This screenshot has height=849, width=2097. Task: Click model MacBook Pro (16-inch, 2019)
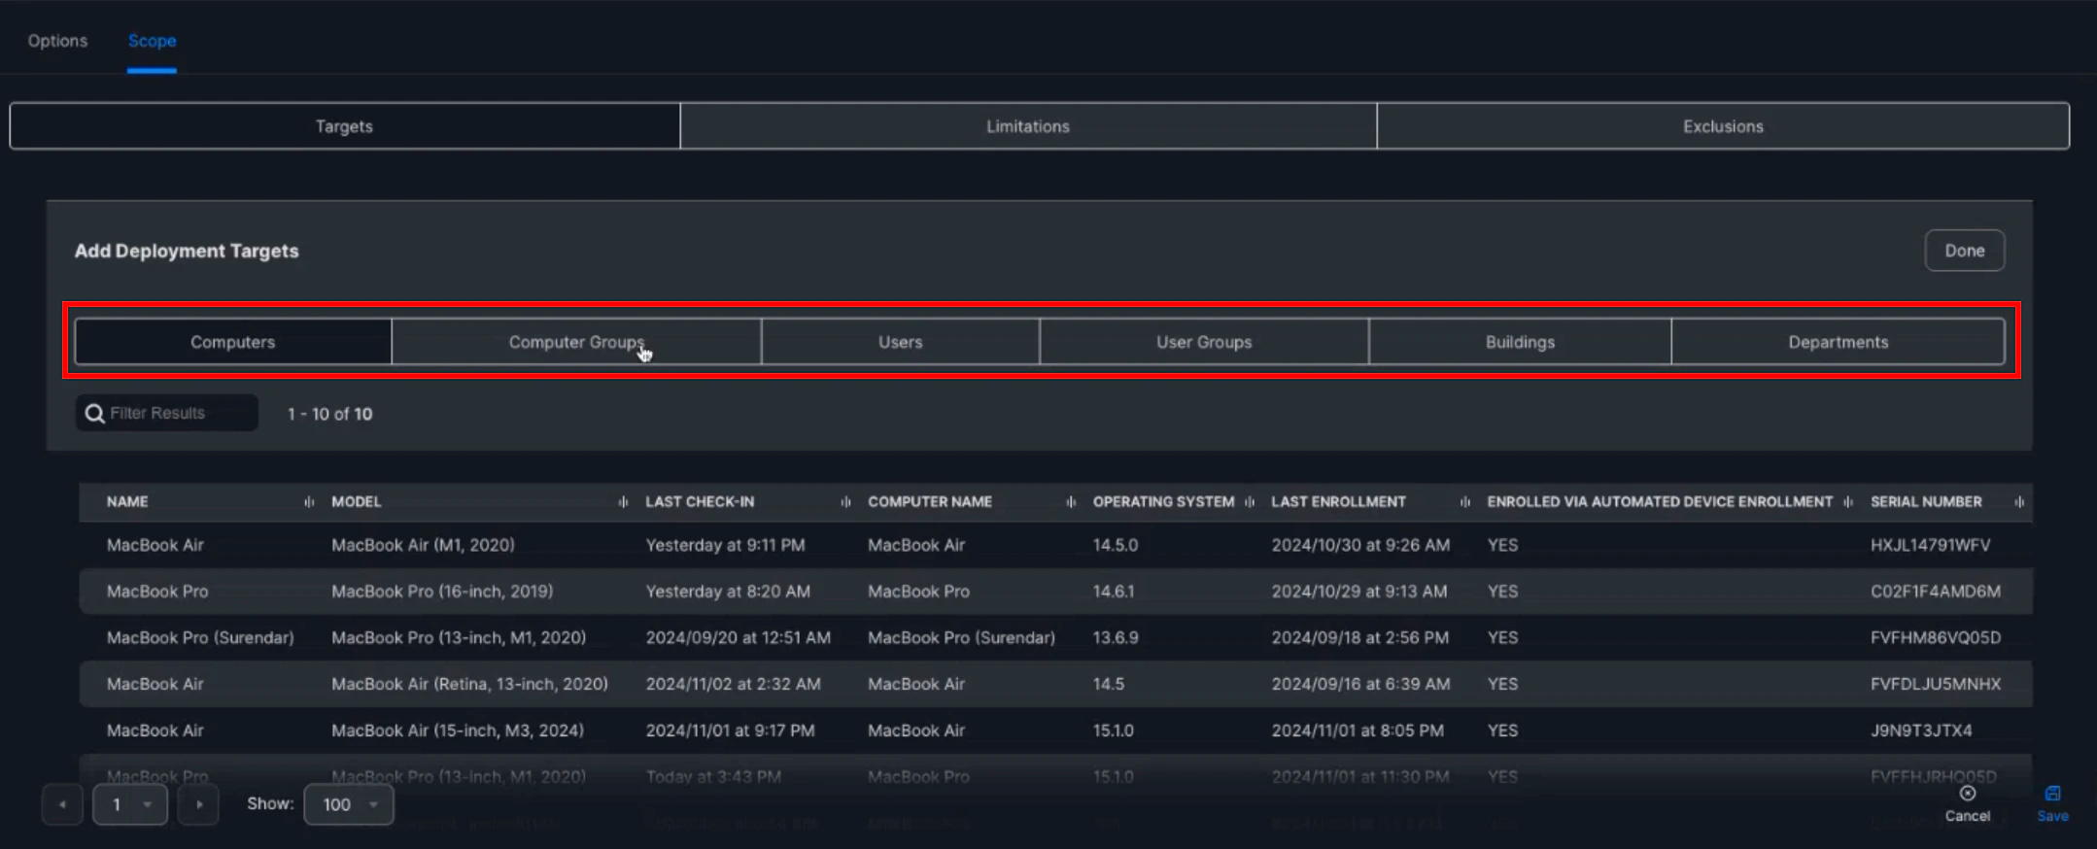click(442, 592)
